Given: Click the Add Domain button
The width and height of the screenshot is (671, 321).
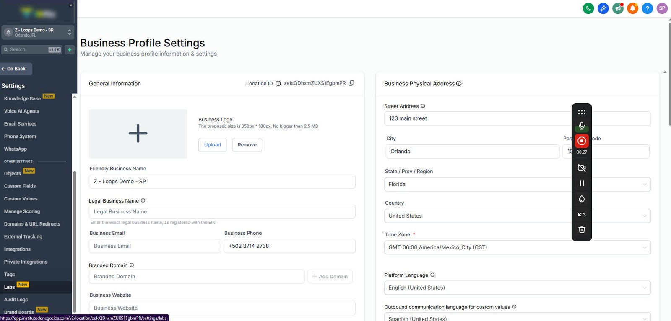Looking at the screenshot, I should (330, 277).
